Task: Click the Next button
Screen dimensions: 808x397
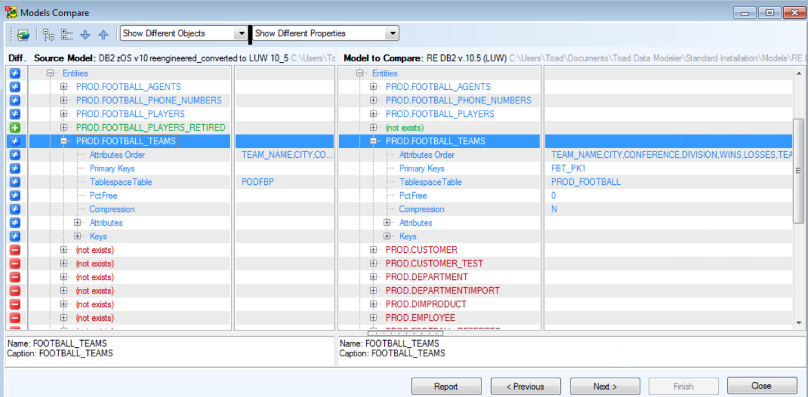Action: pos(605,387)
